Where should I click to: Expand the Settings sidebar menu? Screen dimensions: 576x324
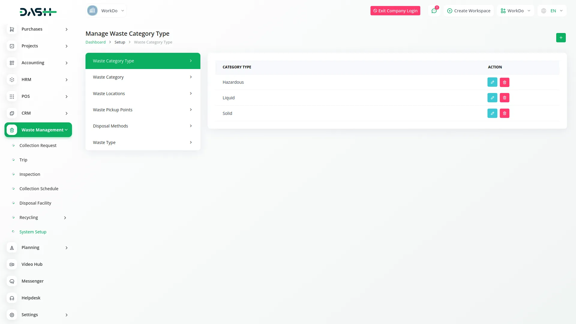(67, 315)
